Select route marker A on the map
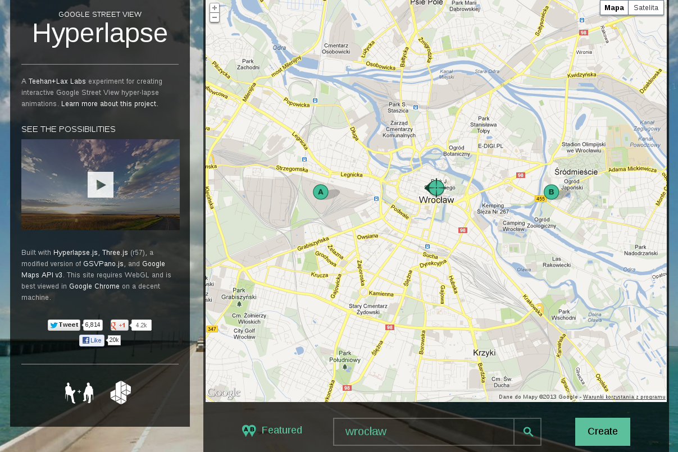Screen dimensions: 678x452 point(320,192)
